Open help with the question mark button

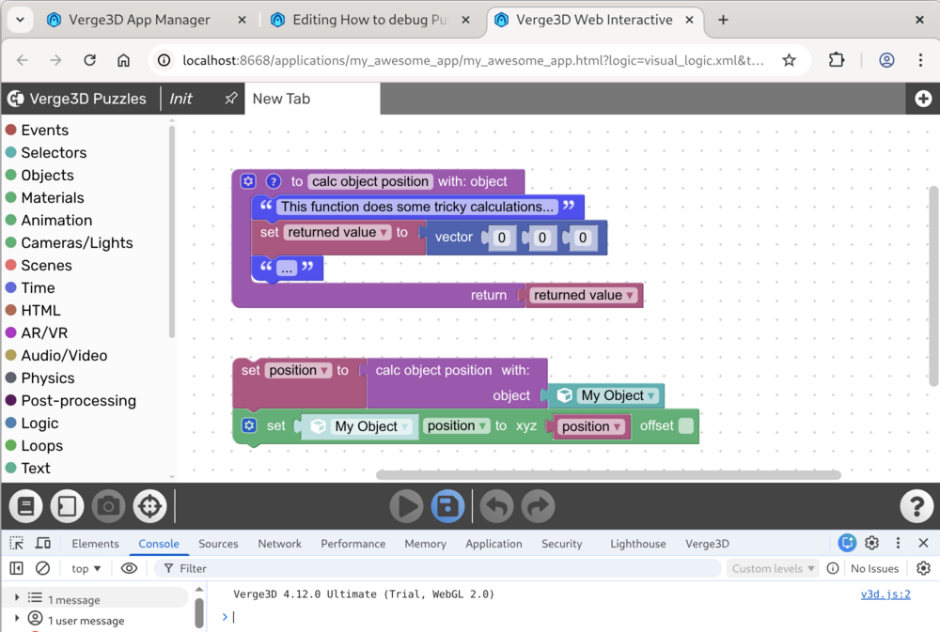coord(916,506)
